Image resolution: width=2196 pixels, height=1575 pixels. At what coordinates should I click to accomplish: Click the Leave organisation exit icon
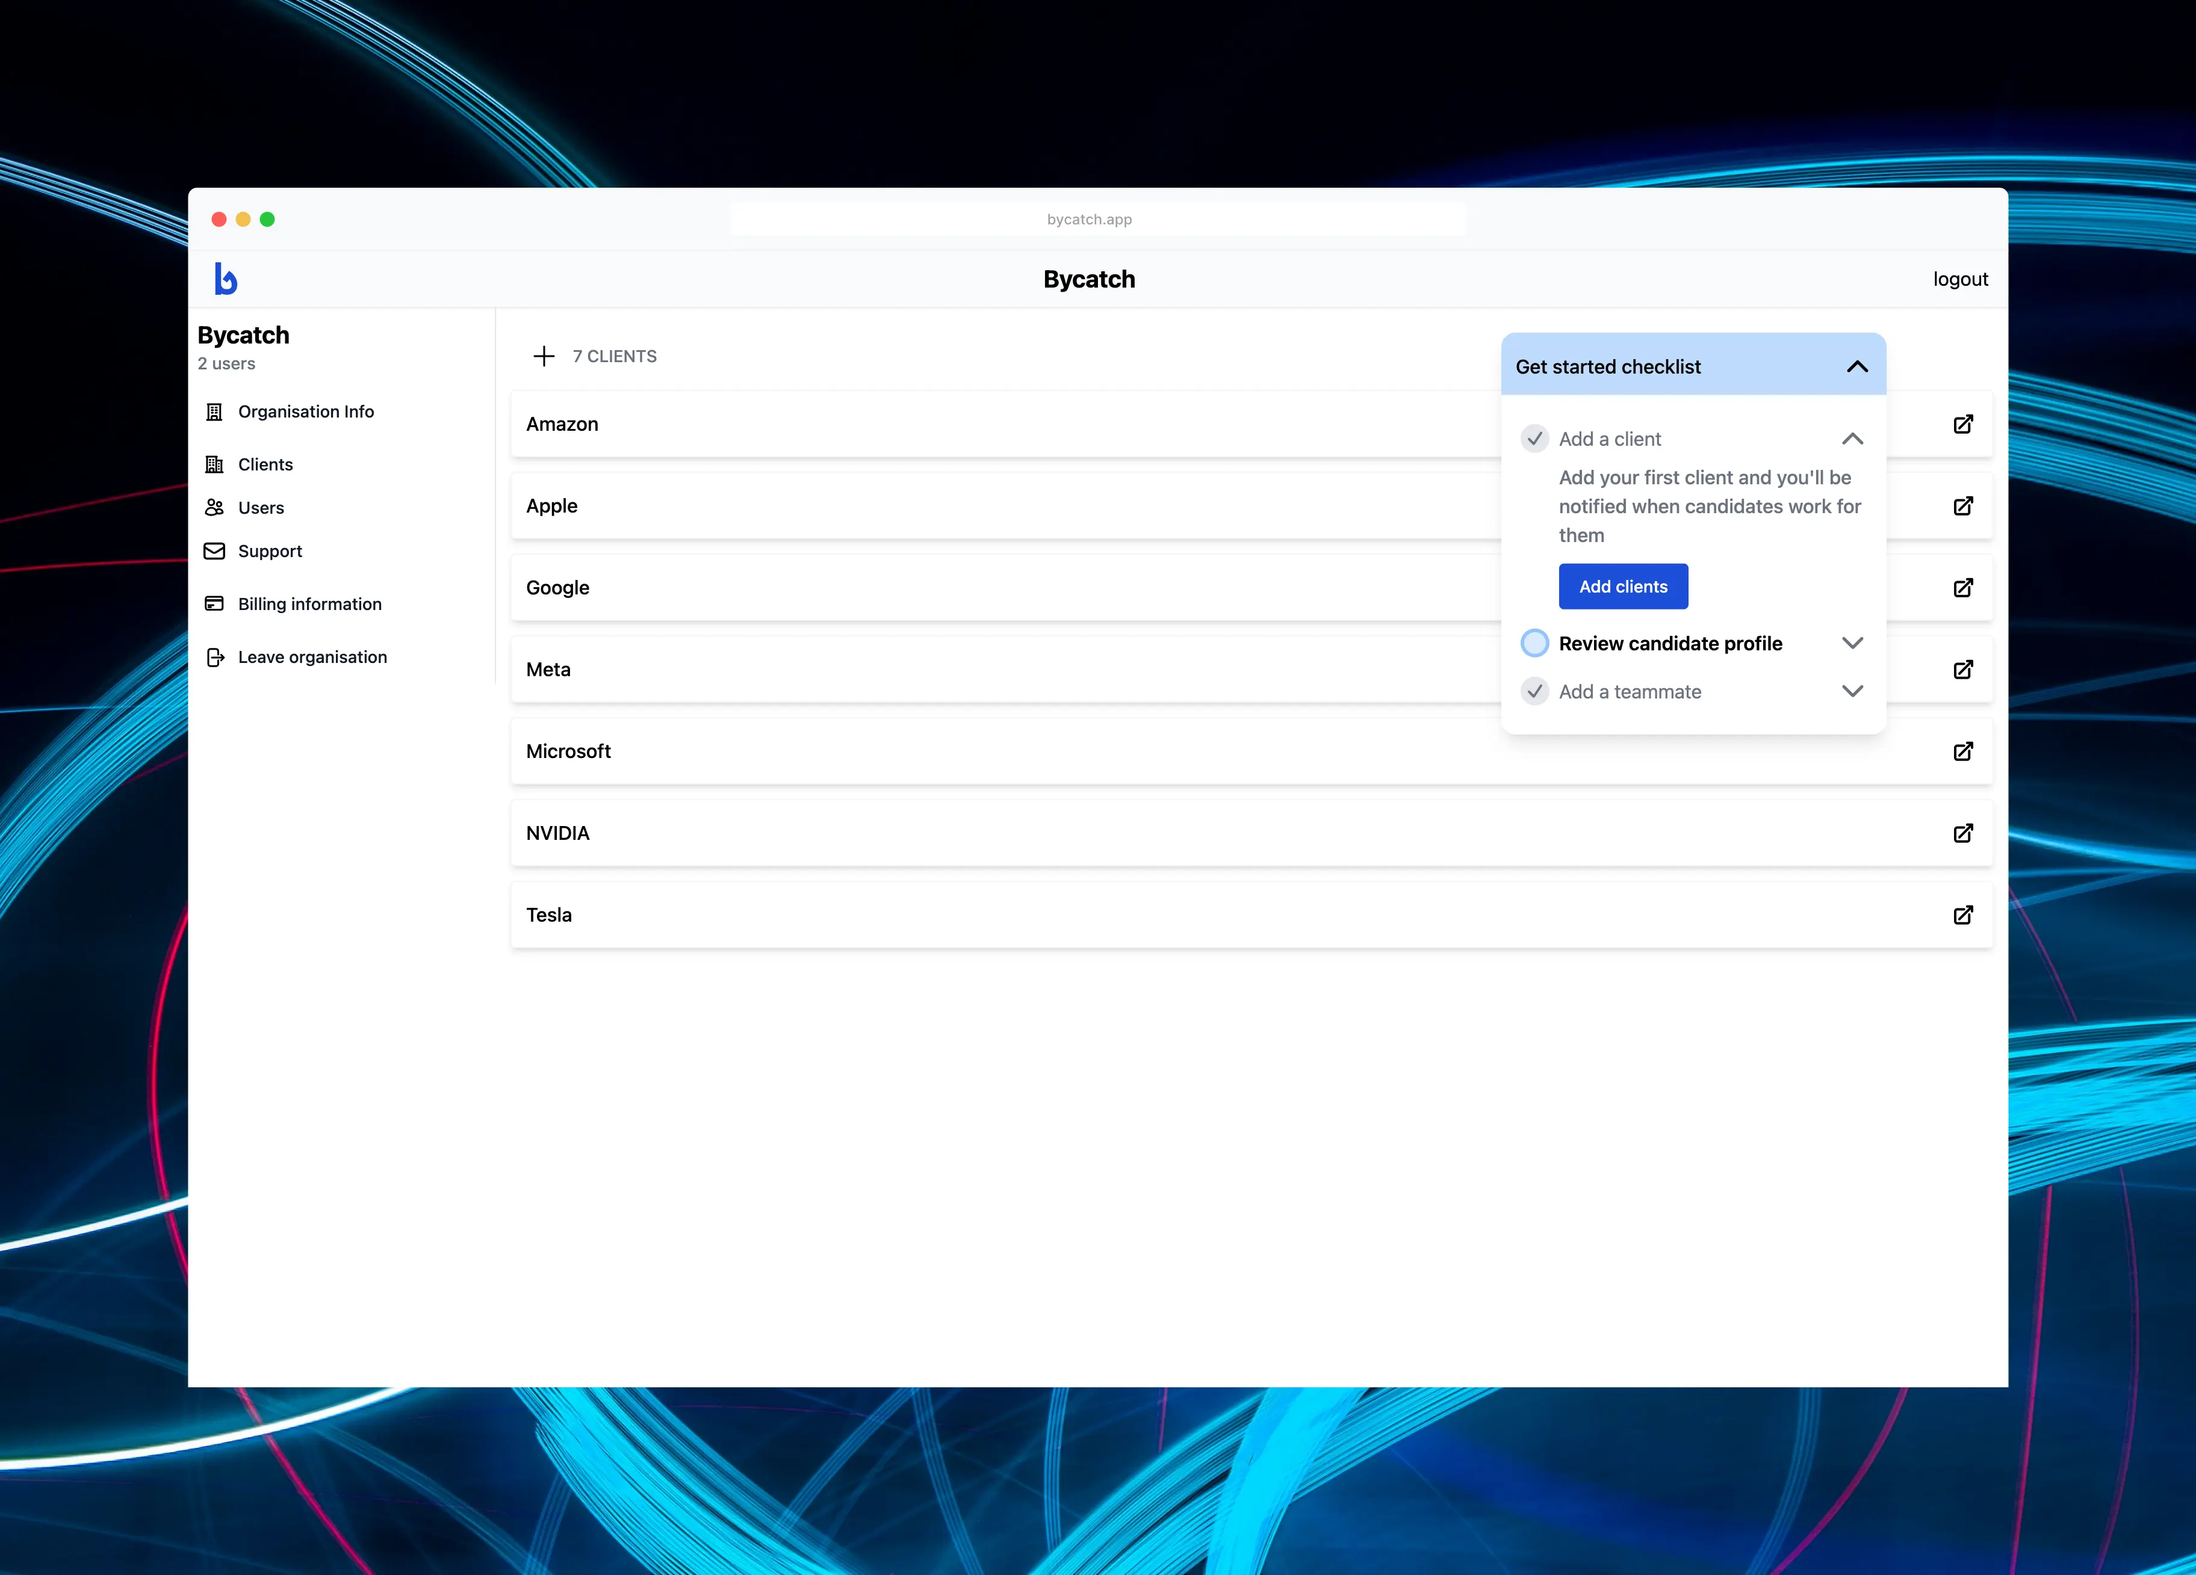point(215,657)
